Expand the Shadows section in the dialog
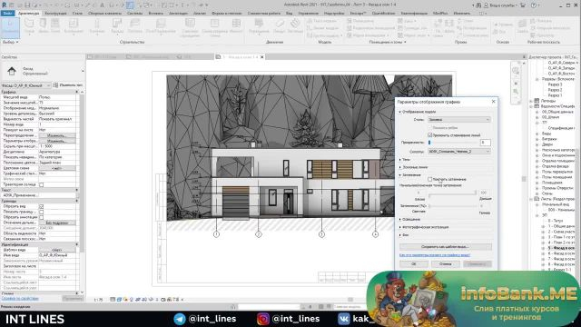 coord(405,160)
